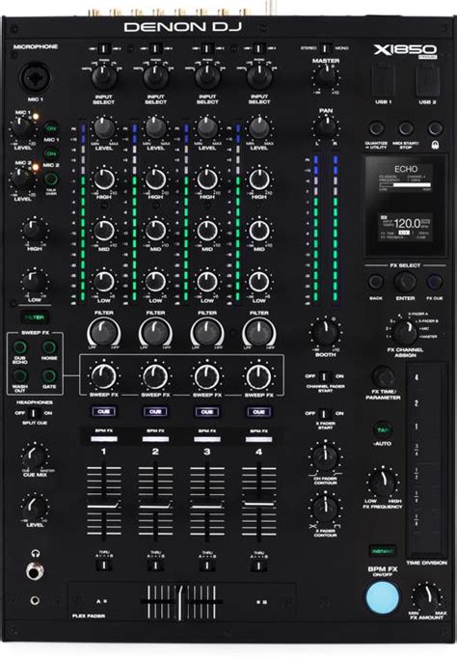Viewport: 457px width, 662px height.
Task: Tap the ECHO effect display screen
Action: [x=405, y=205]
